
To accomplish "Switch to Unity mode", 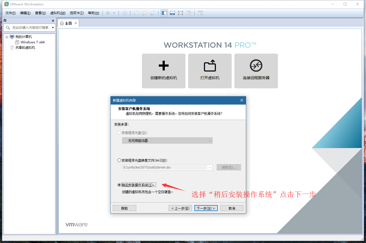I will pyautogui.click(x=189, y=13).
